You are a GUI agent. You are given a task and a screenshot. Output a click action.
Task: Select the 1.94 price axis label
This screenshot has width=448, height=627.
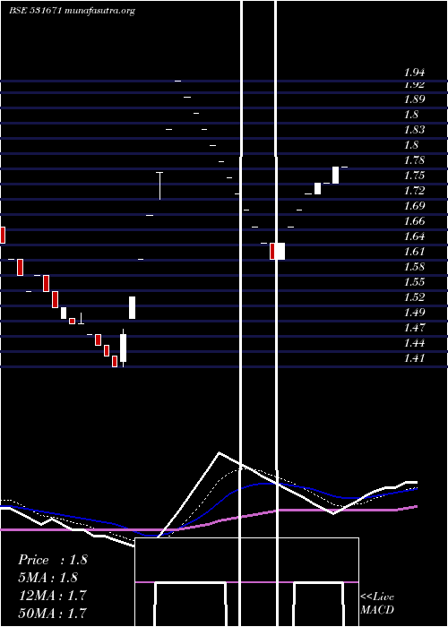[414, 73]
